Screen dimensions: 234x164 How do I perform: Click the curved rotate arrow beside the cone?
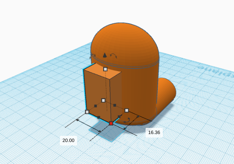tap(113, 56)
